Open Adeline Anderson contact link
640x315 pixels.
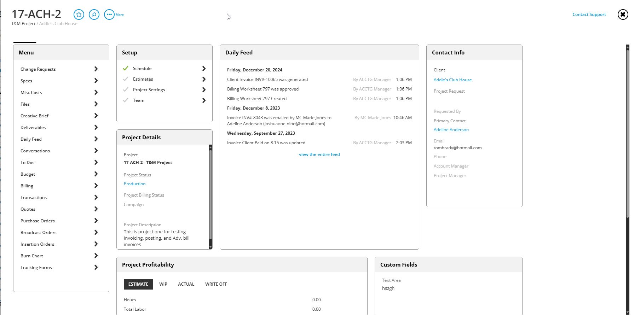pyautogui.click(x=451, y=130)
